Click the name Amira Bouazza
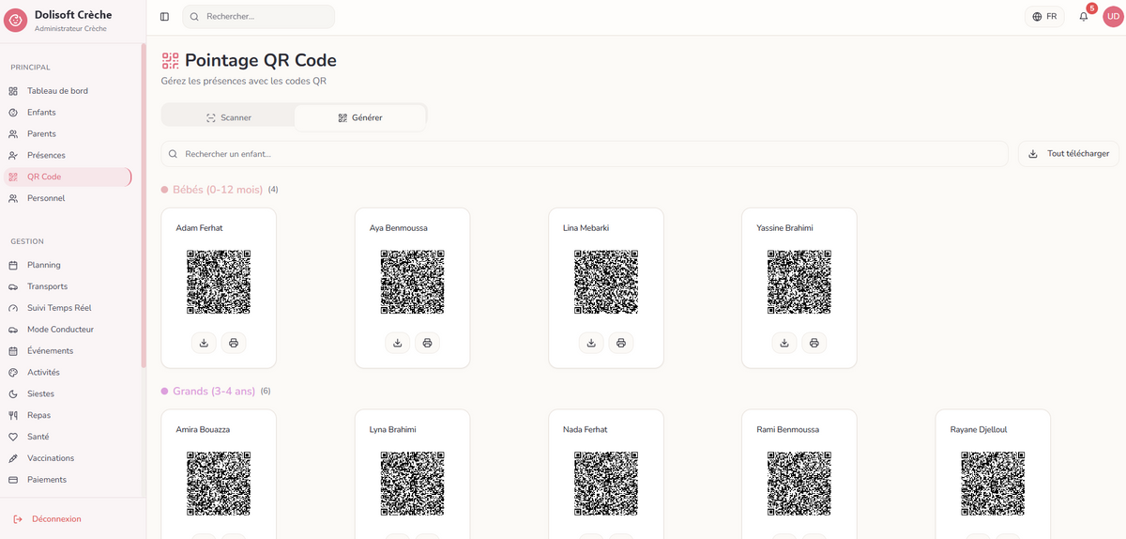This screenshot has height=539, width=1126. [203, 429]
